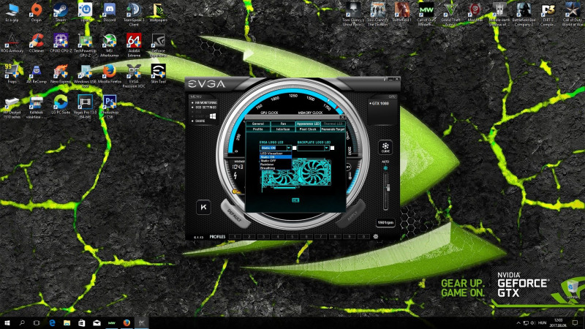Choose Breathing in the LED list
The image size is (585, 329).
(x=276, y=168)
